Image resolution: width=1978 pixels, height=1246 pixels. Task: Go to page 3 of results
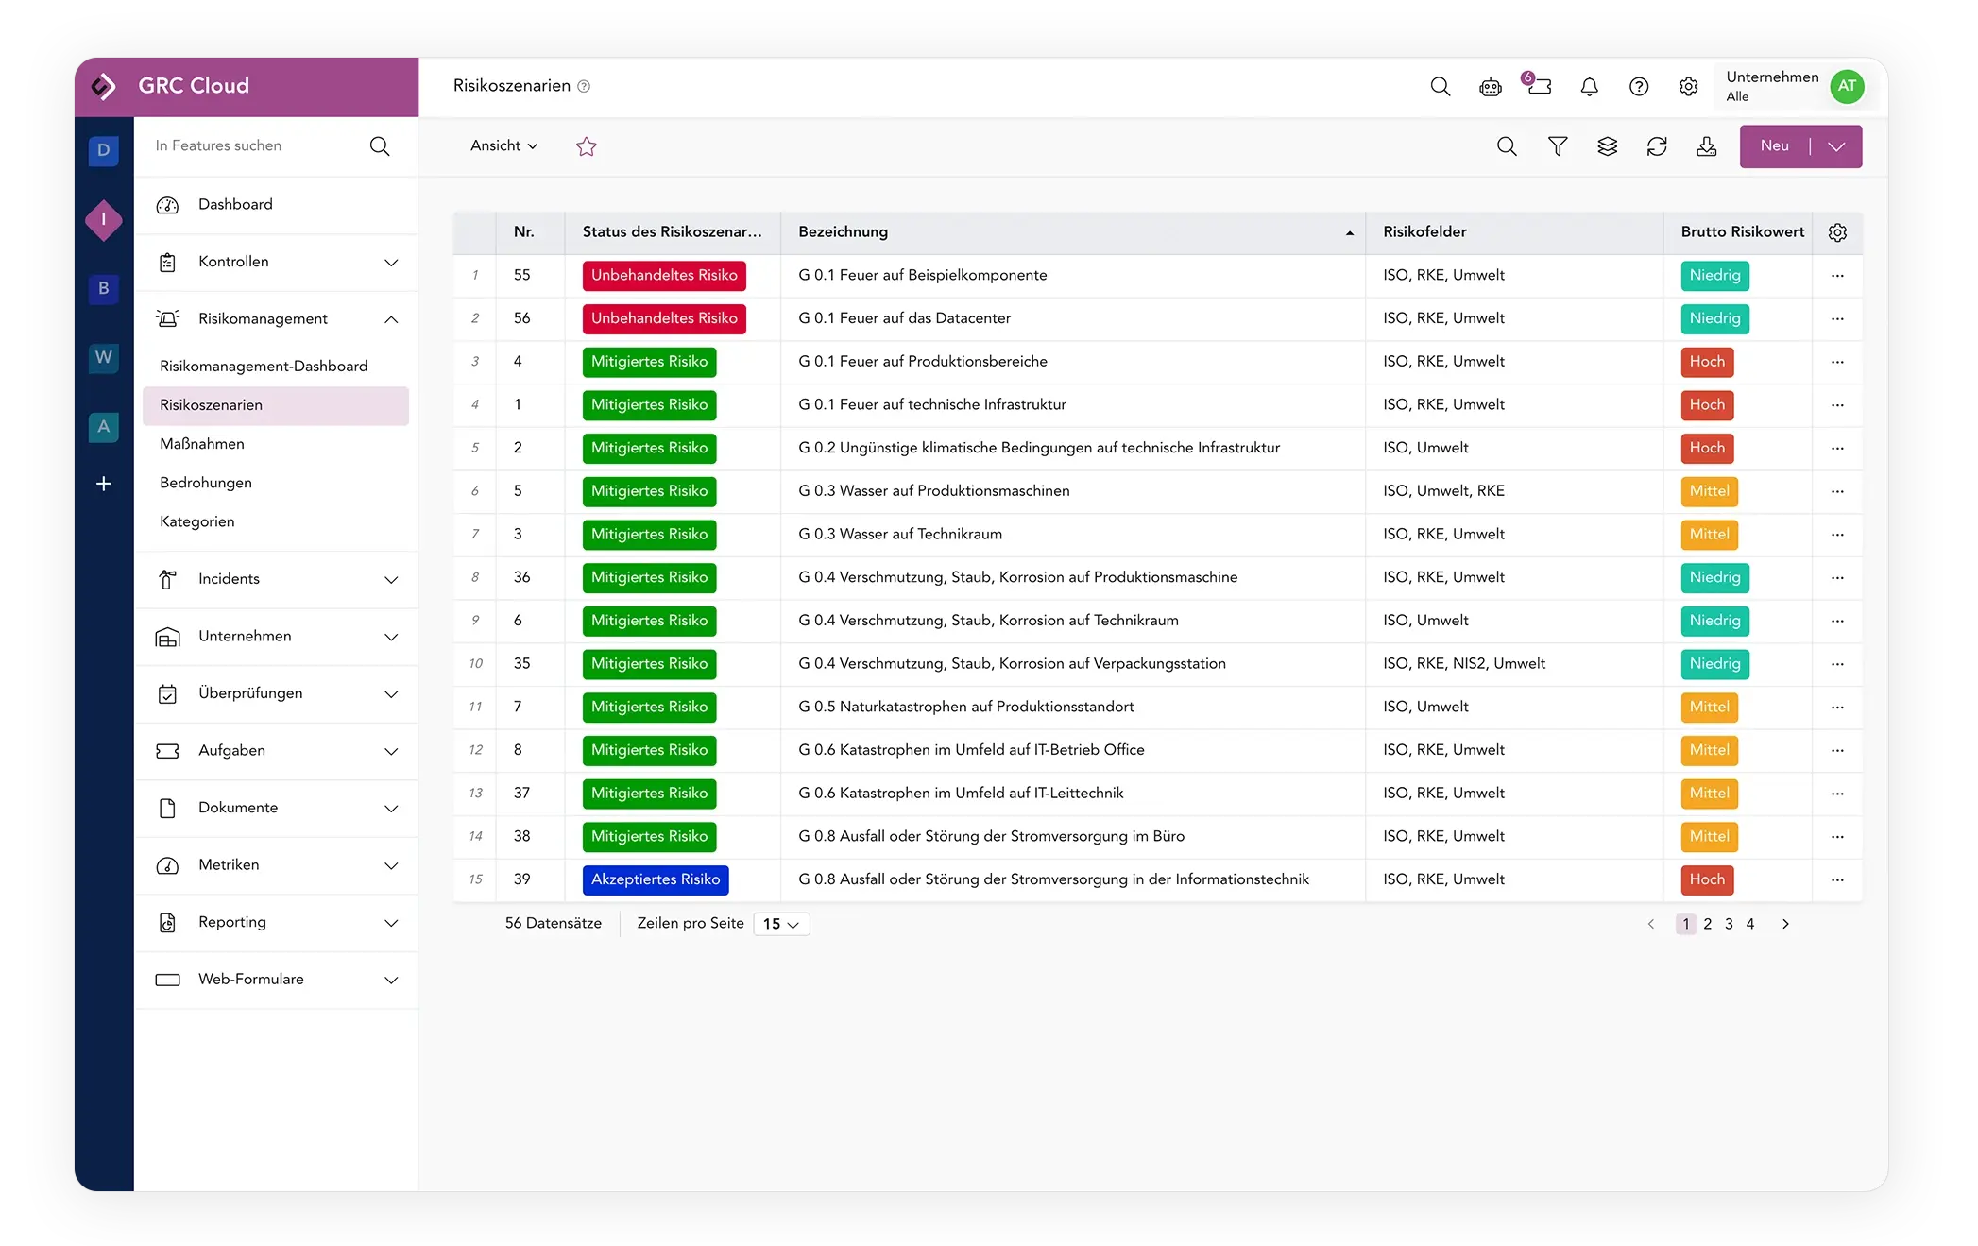pos(1729,924)
